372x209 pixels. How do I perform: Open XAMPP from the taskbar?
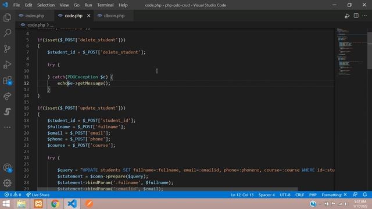coord(38,204)
